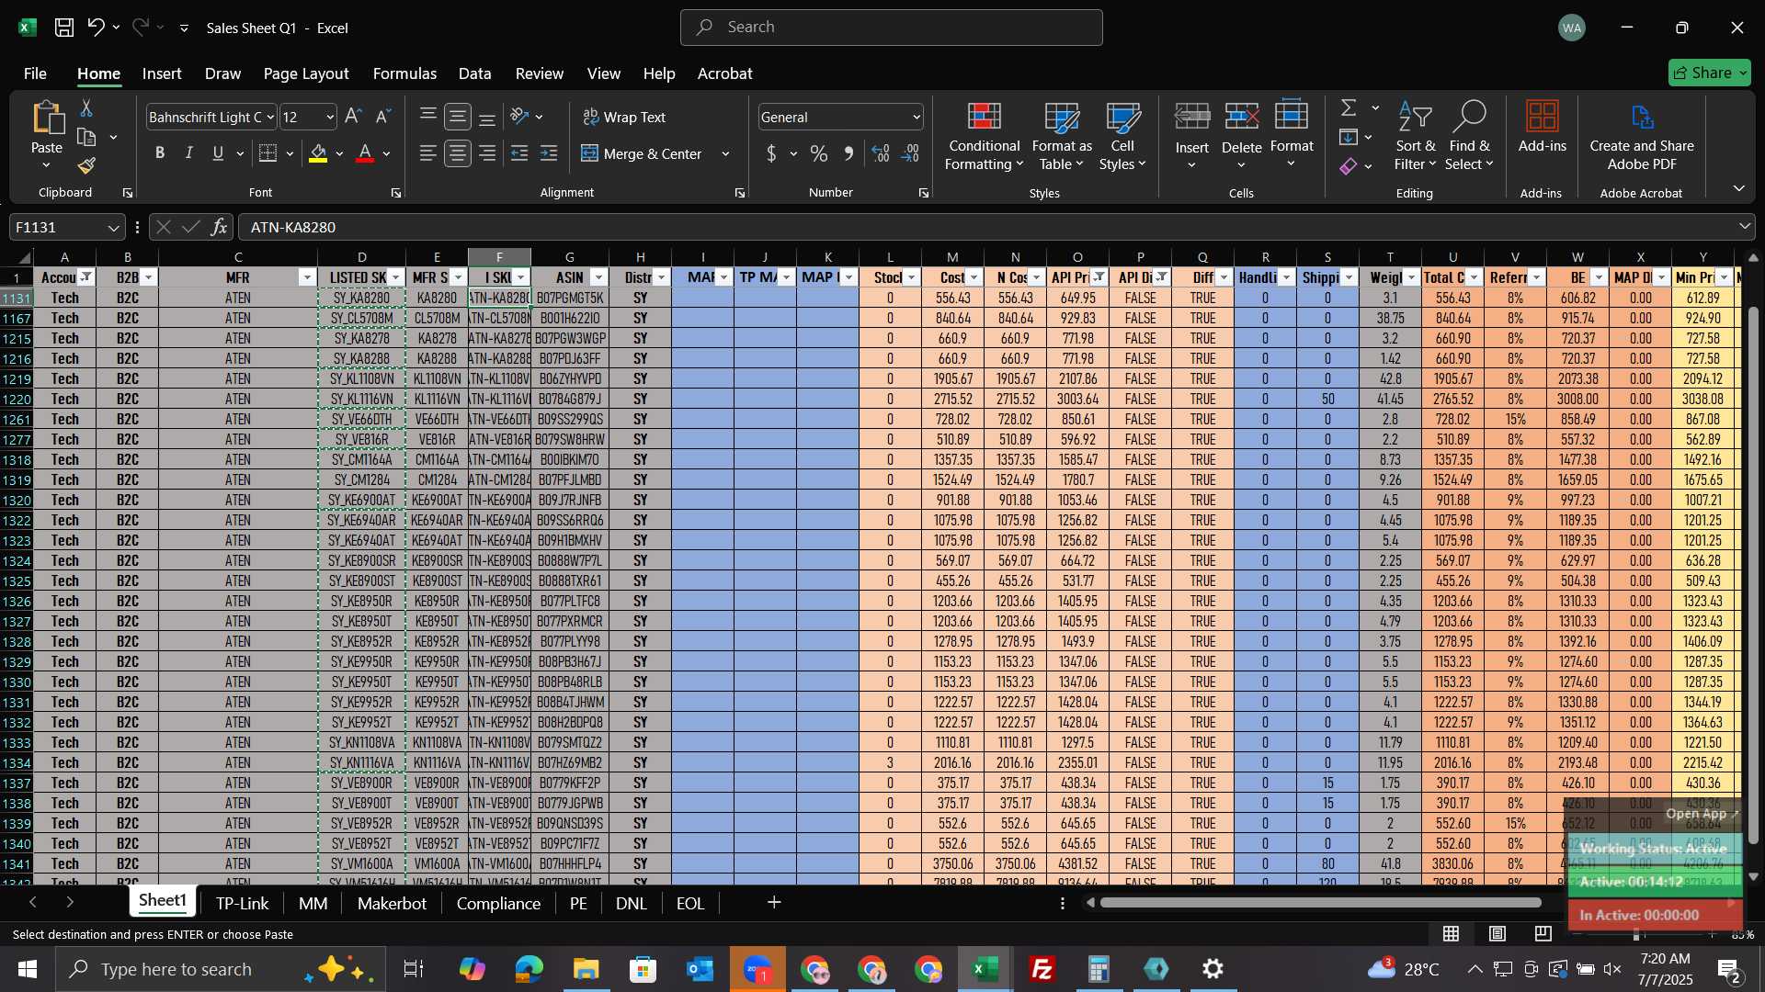1765x992 pixels.
Task: Click Decrease Decimal icon
Action: 910,153
